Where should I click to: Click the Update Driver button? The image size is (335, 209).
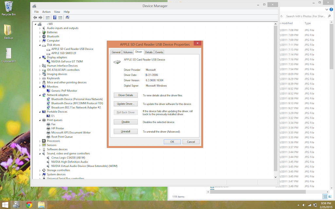click(126, 104)
